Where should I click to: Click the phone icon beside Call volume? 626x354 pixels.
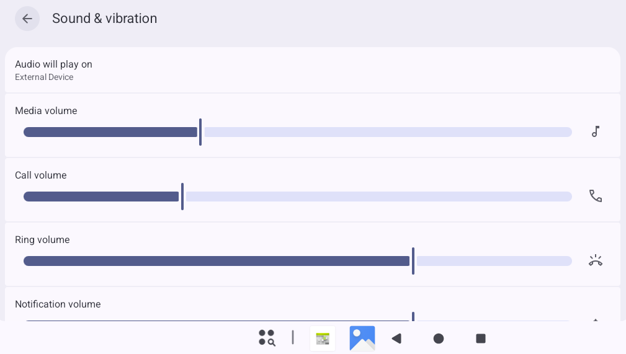click(595, 196)
